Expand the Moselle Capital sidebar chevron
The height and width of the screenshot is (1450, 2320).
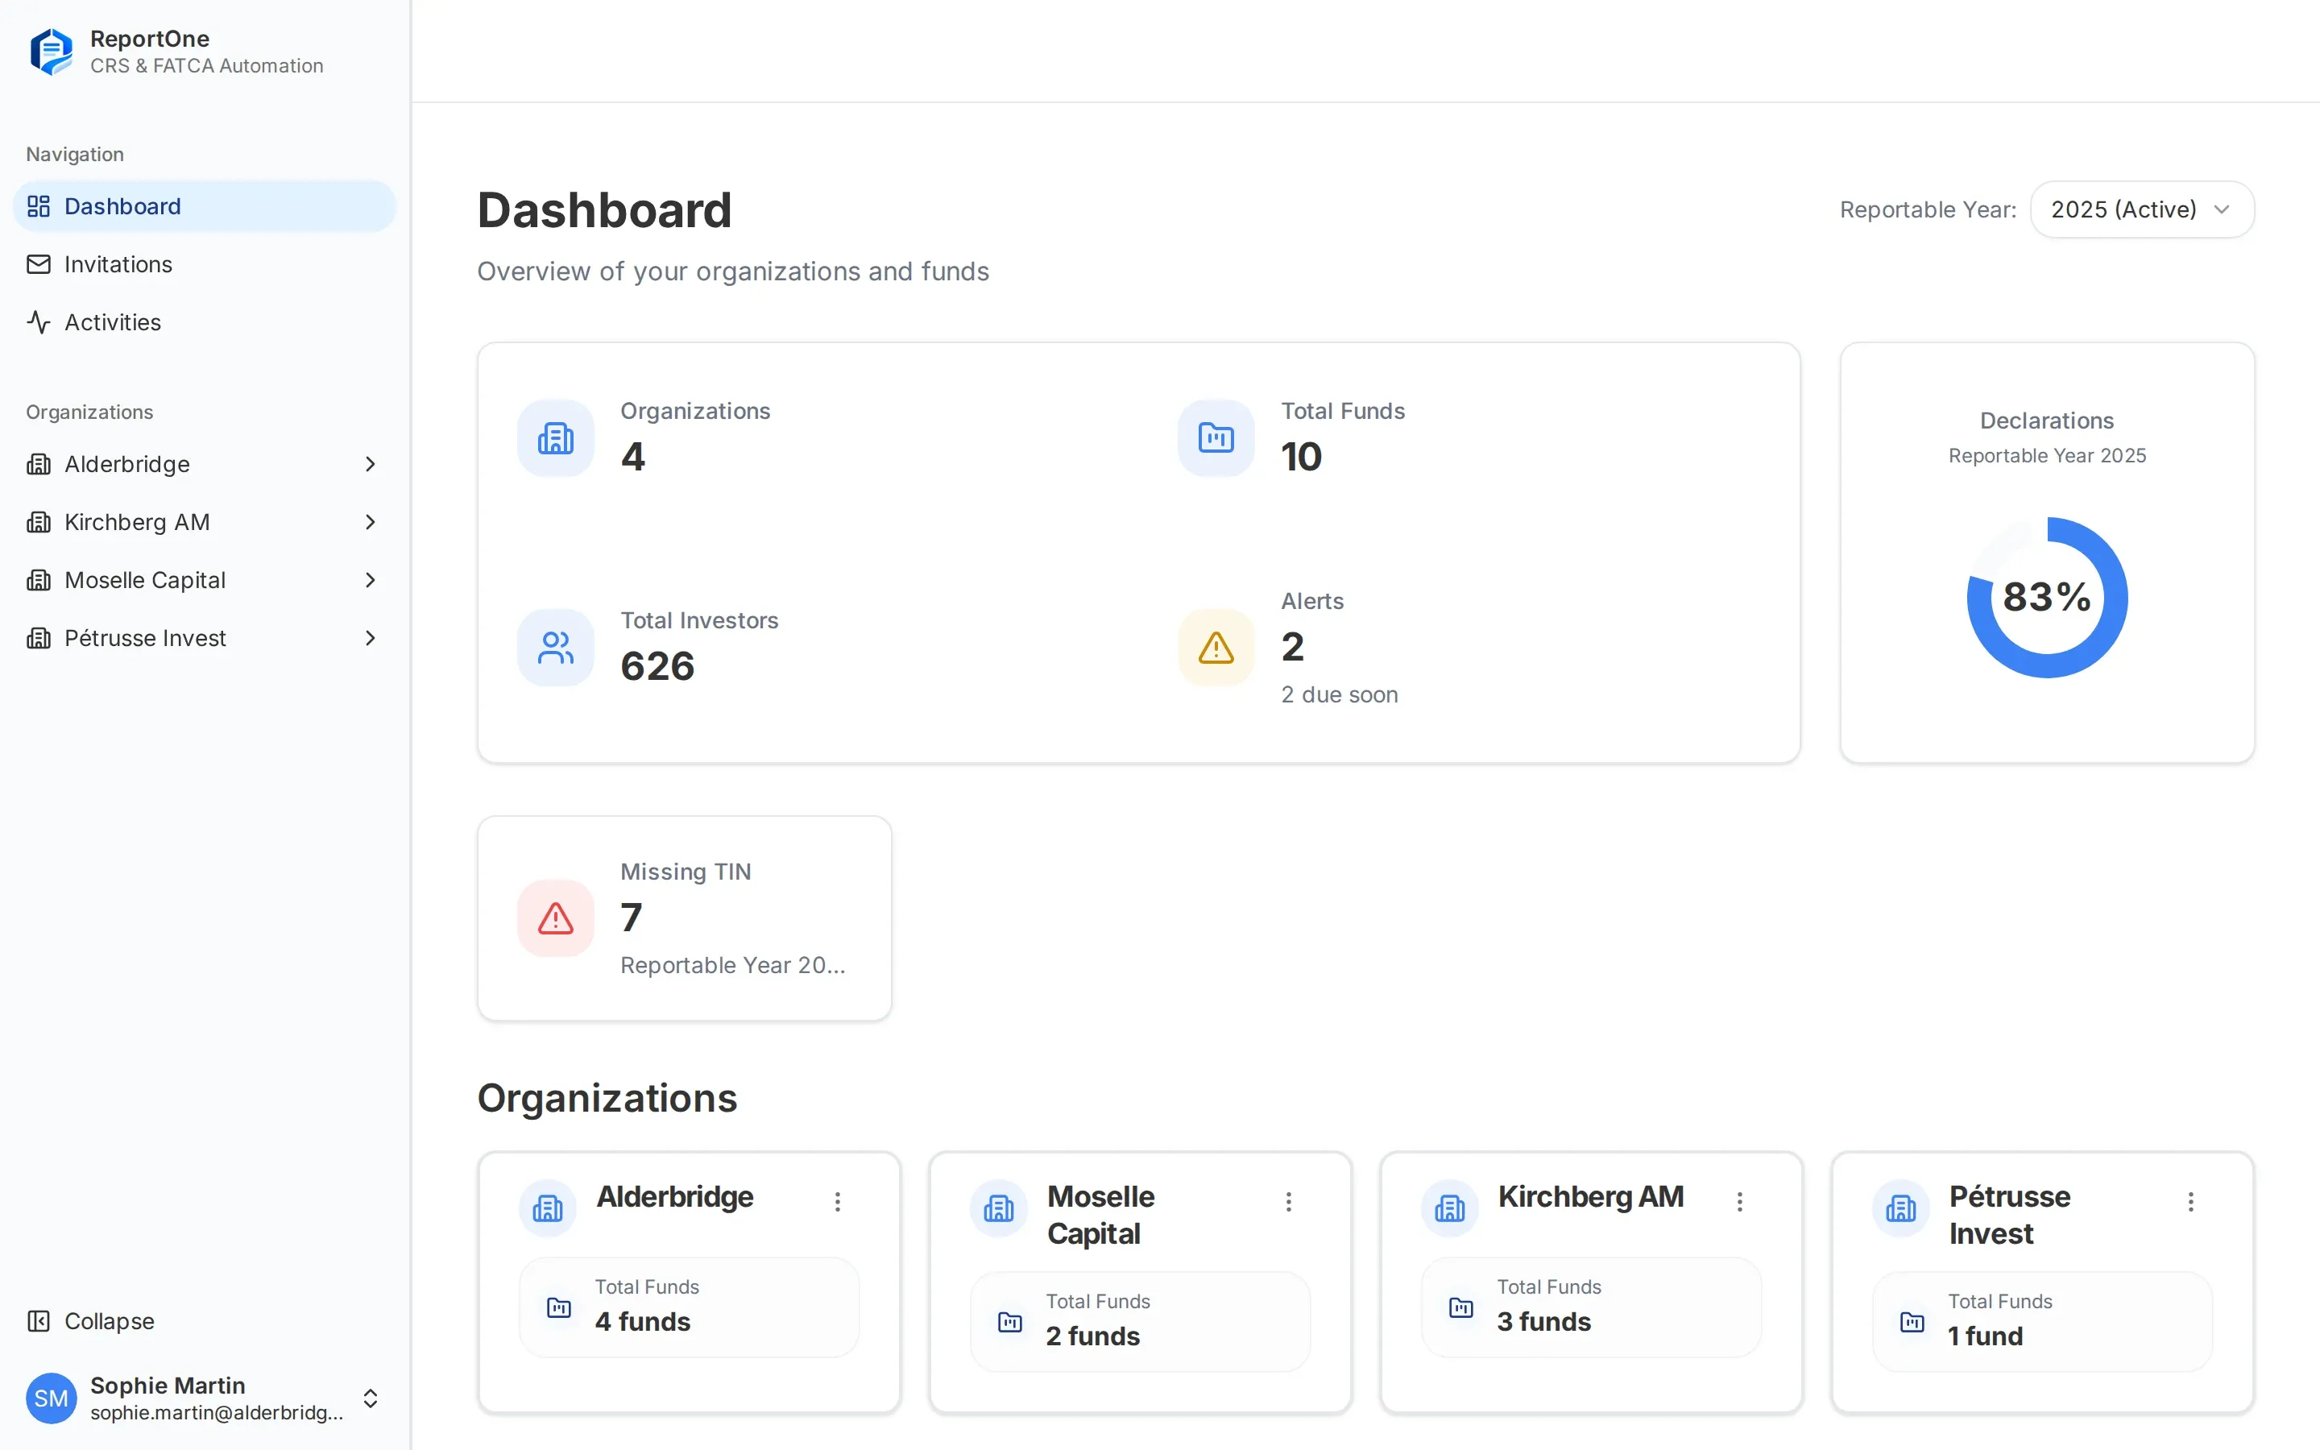tap(370, 580)
